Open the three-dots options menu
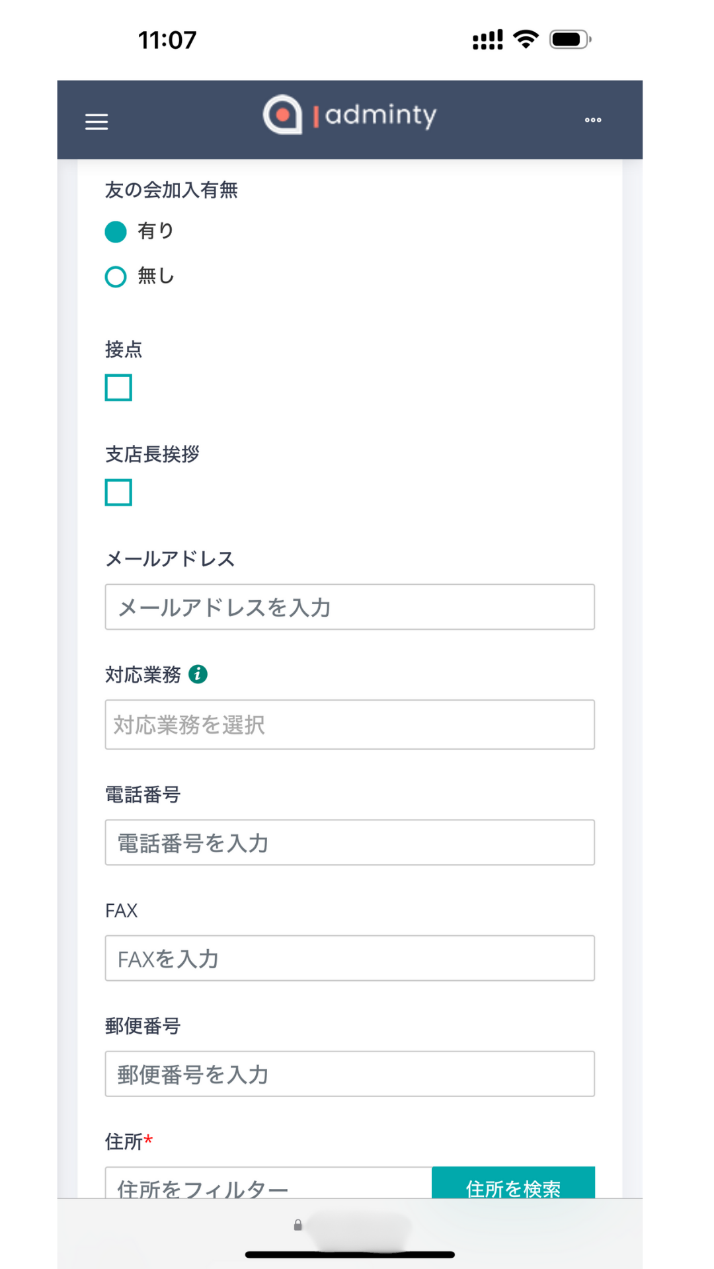Screen dimensions: 714x1269 [x=593, y=120]
